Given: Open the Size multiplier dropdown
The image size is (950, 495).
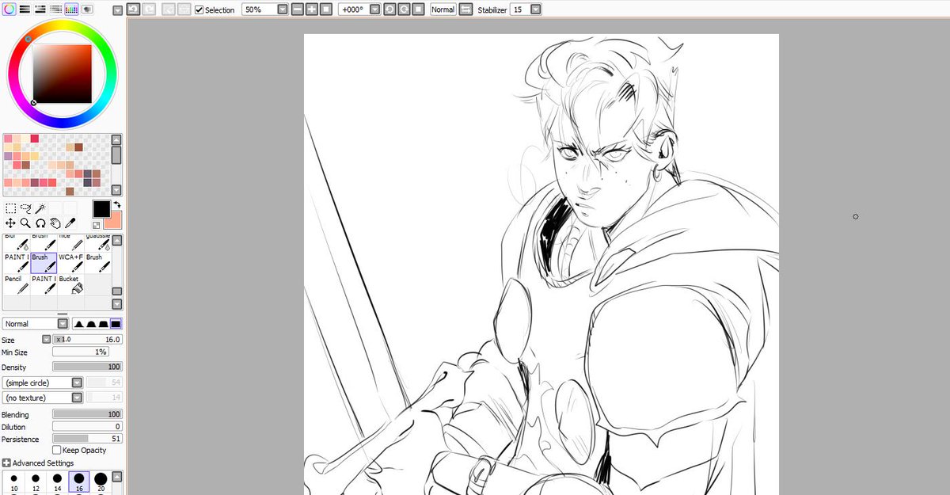Looking at the screenshot, I should coord(46,339).
